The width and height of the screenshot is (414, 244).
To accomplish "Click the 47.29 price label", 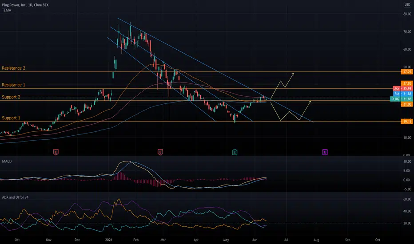I will [x=406, y=72].
